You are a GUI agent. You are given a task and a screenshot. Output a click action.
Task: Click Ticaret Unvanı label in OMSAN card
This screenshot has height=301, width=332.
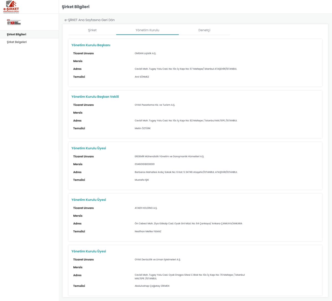[x=84, y=54]
